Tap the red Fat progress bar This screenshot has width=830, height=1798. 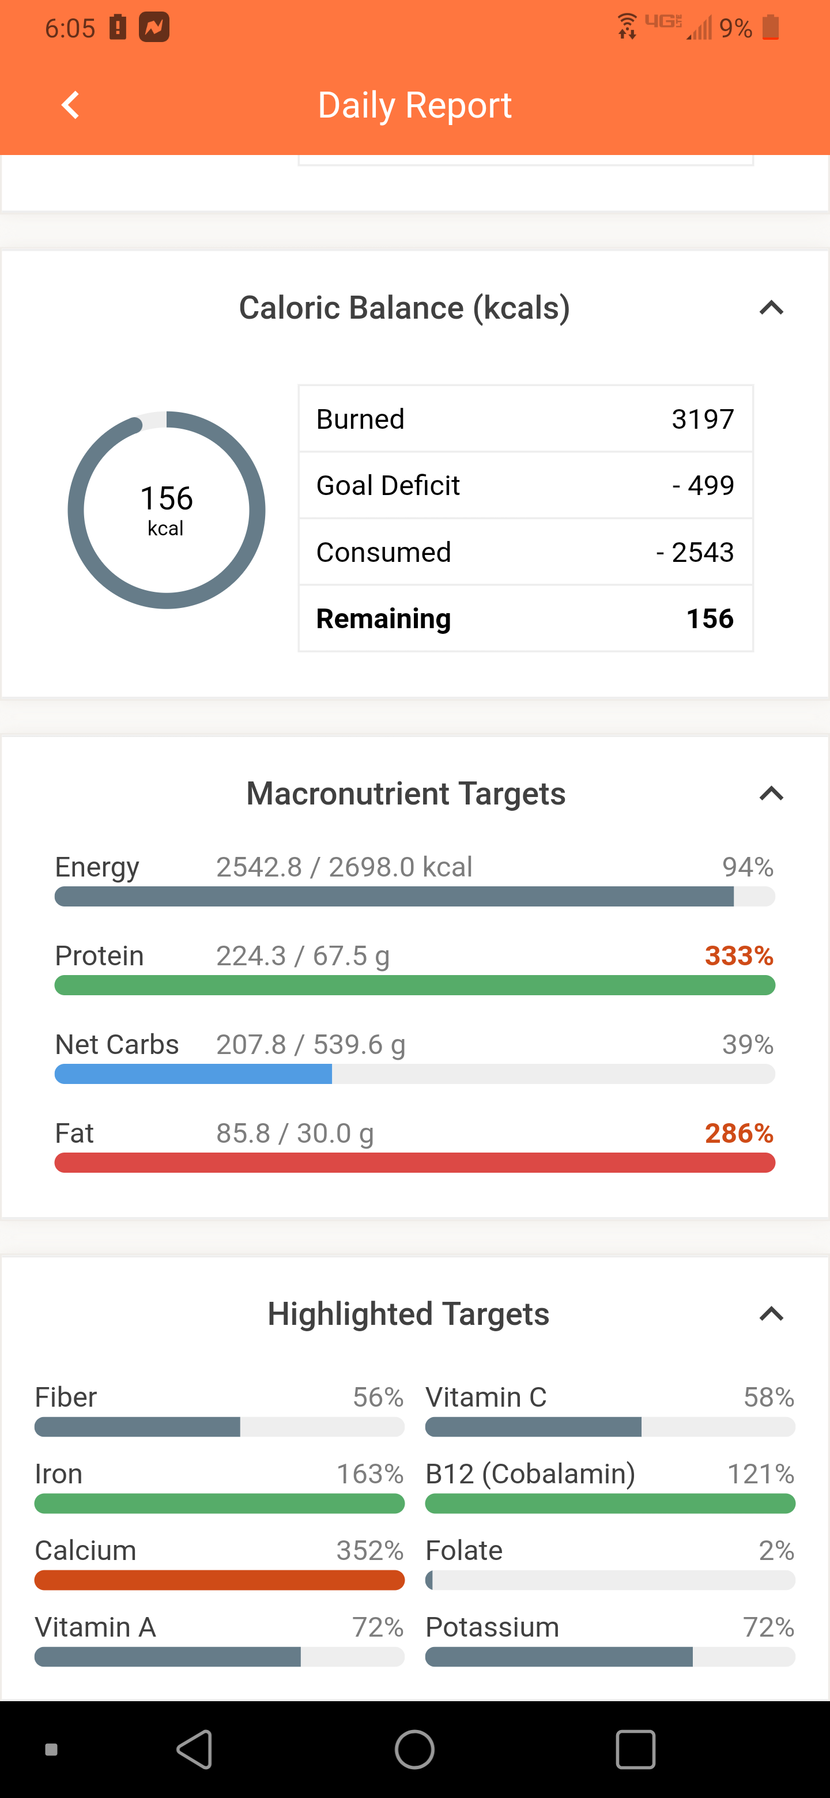(x=414, y=1163)
